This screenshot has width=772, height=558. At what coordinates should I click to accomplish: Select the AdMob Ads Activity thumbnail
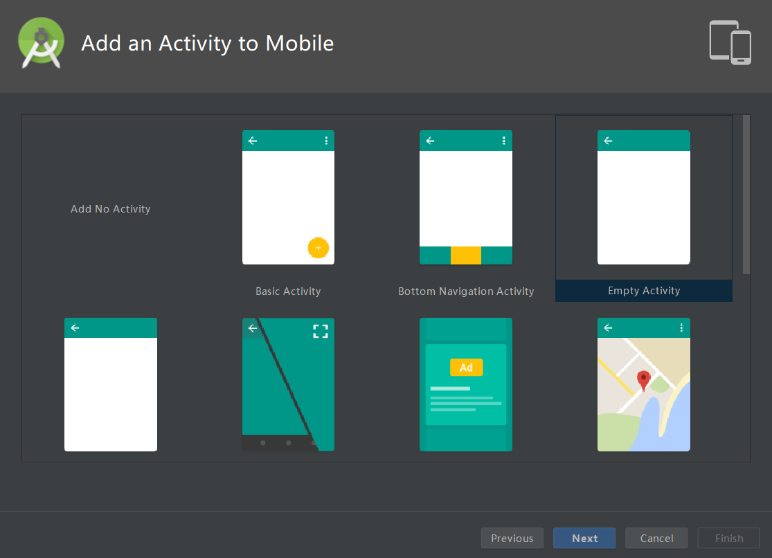click(x=466, y=385)
